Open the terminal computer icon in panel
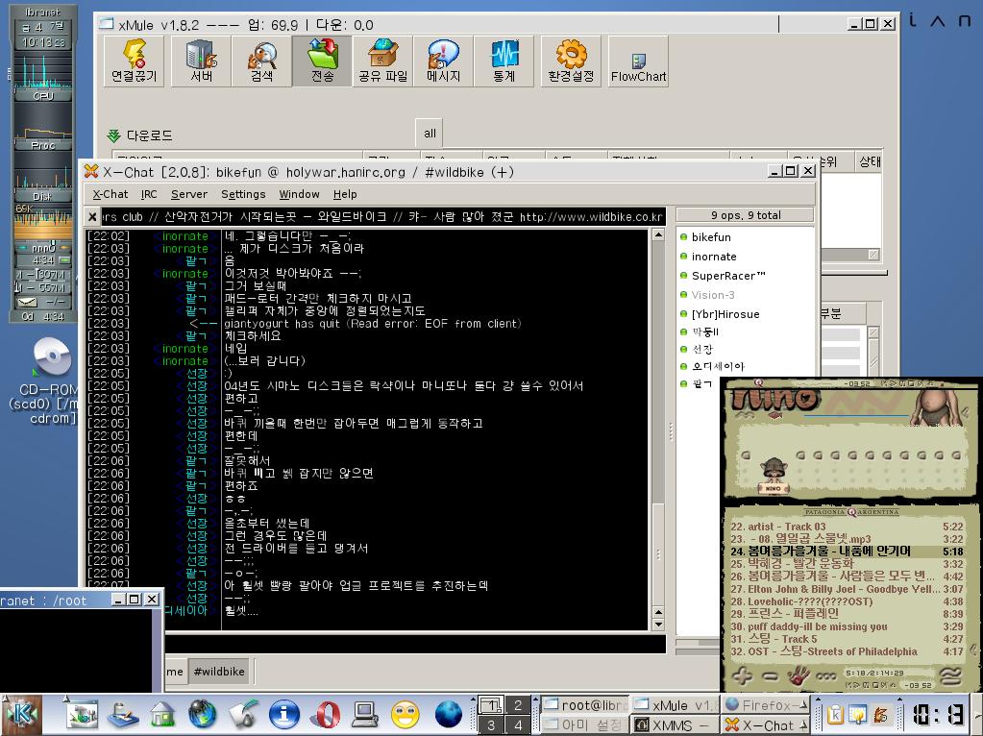Viewport: 983px width, 736px height. 365,714
